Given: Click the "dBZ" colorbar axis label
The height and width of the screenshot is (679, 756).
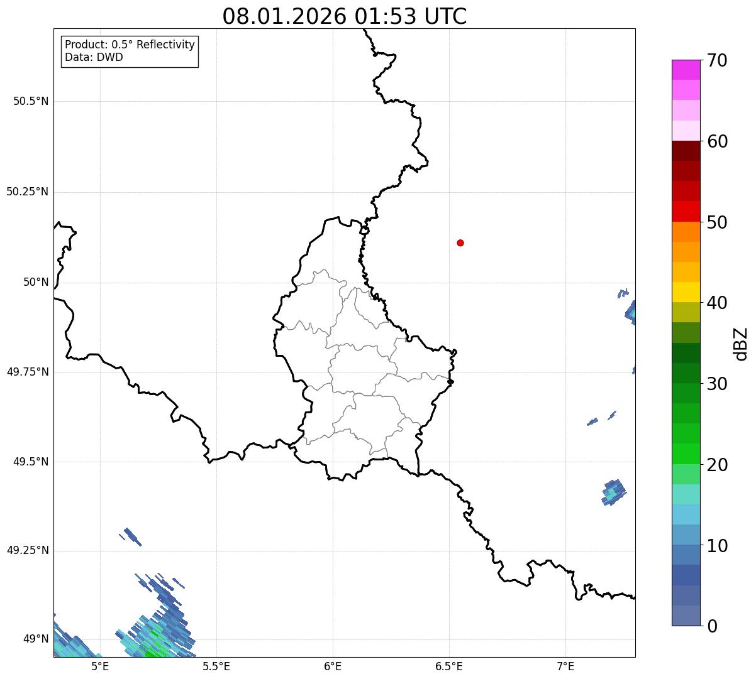Looking at the screenshot, I should tap(741, 344).
